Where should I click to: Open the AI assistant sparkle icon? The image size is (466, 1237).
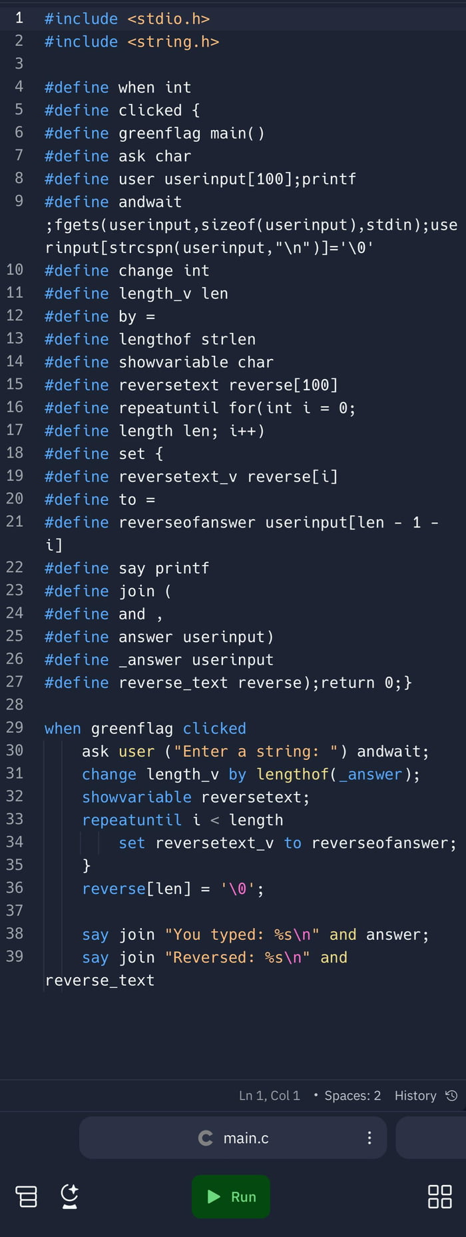[x=69, y=1196]
